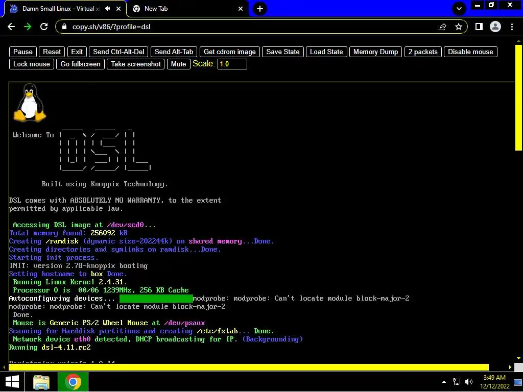Open the volume tray icon

[x=469, y=382]
